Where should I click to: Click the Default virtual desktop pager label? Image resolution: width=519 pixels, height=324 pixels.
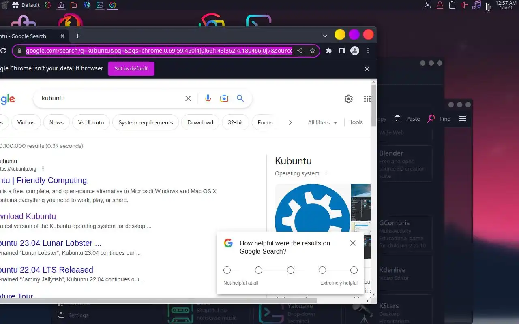[x=30, y=5]
